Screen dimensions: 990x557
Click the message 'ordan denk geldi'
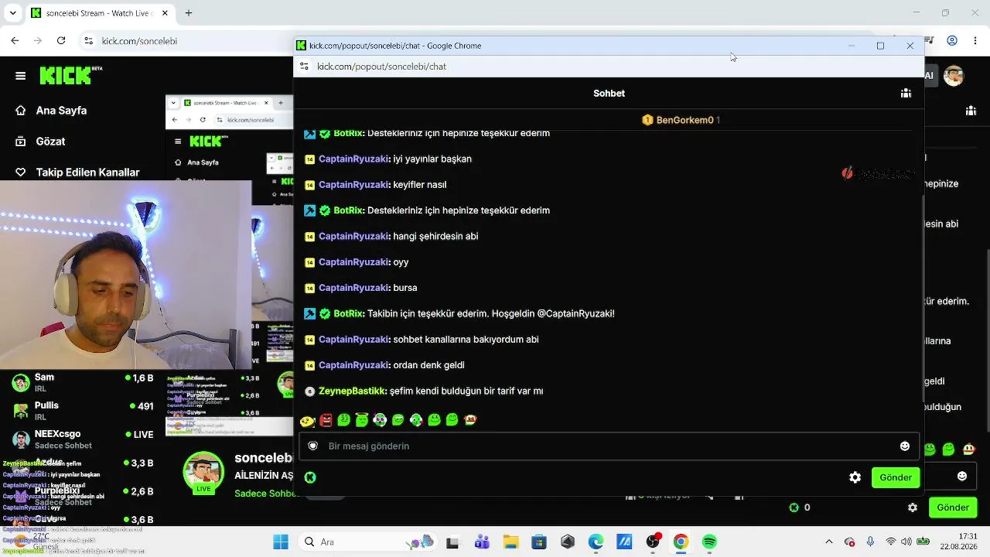pos(428,365)
